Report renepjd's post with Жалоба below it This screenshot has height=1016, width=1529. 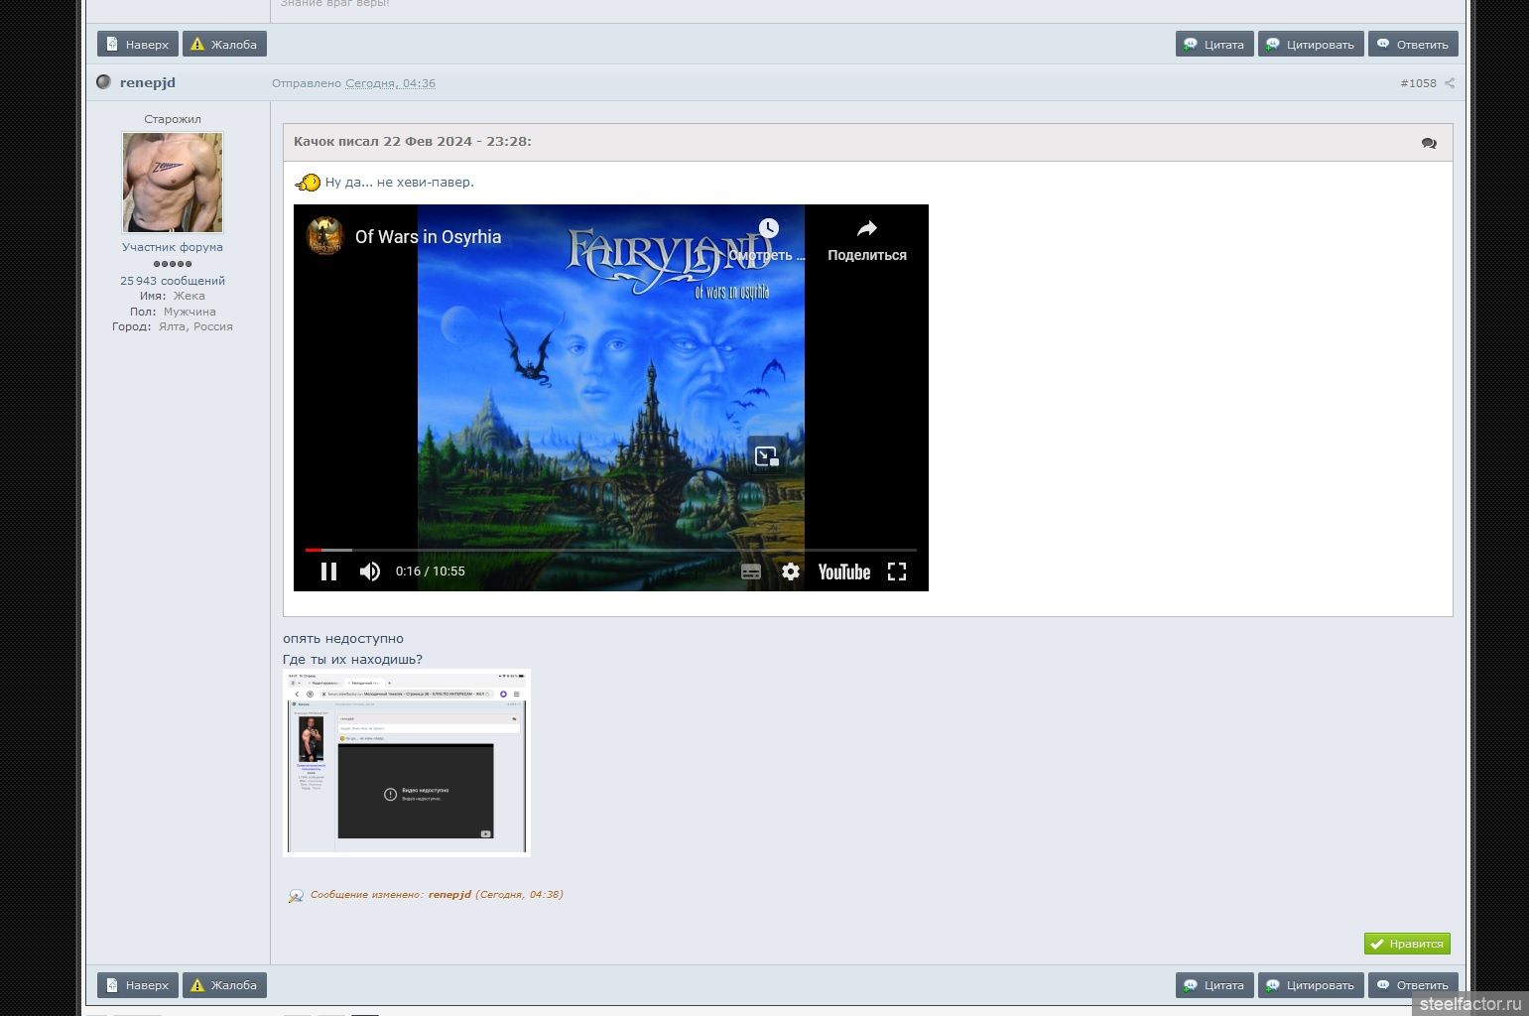tap(224, 985)
